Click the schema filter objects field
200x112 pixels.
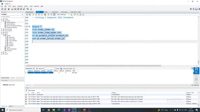13,16
